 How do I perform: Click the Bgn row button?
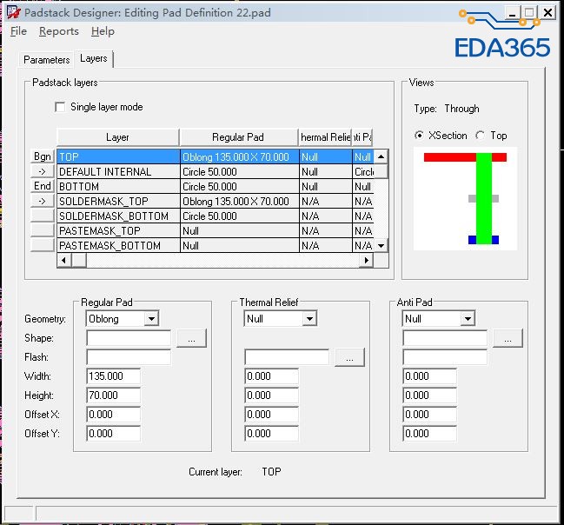[43, 156]
